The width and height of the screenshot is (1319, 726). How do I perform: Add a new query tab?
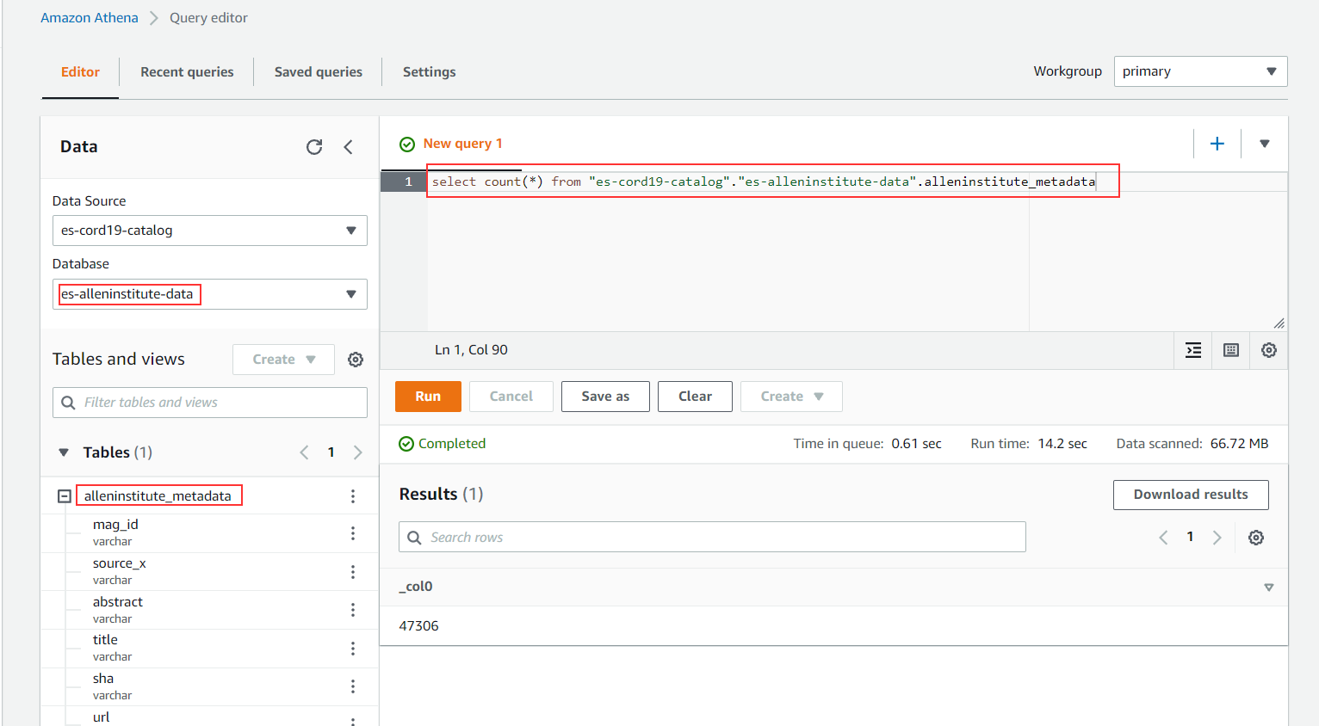pos(1217,144)
